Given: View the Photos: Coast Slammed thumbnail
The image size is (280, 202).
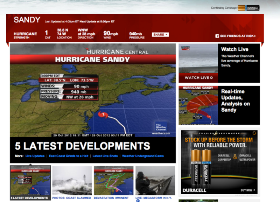Looking at the screenshot, I should (x=72, y=180).
